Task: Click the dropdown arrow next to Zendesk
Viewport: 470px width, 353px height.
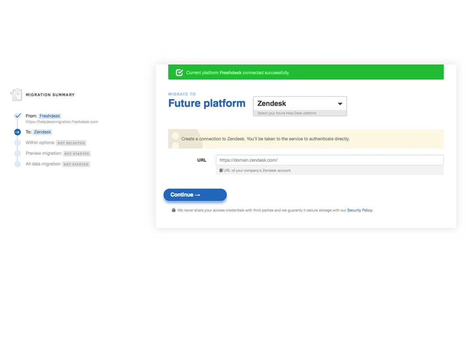Action: 340,104
